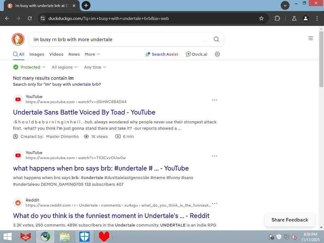
Task: Switch to Images results tab
Action: 37,54
